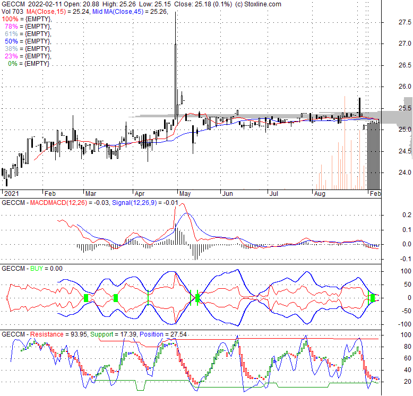
Task: Click the '0%' Fibonacci level label
Action: point(13,64)
